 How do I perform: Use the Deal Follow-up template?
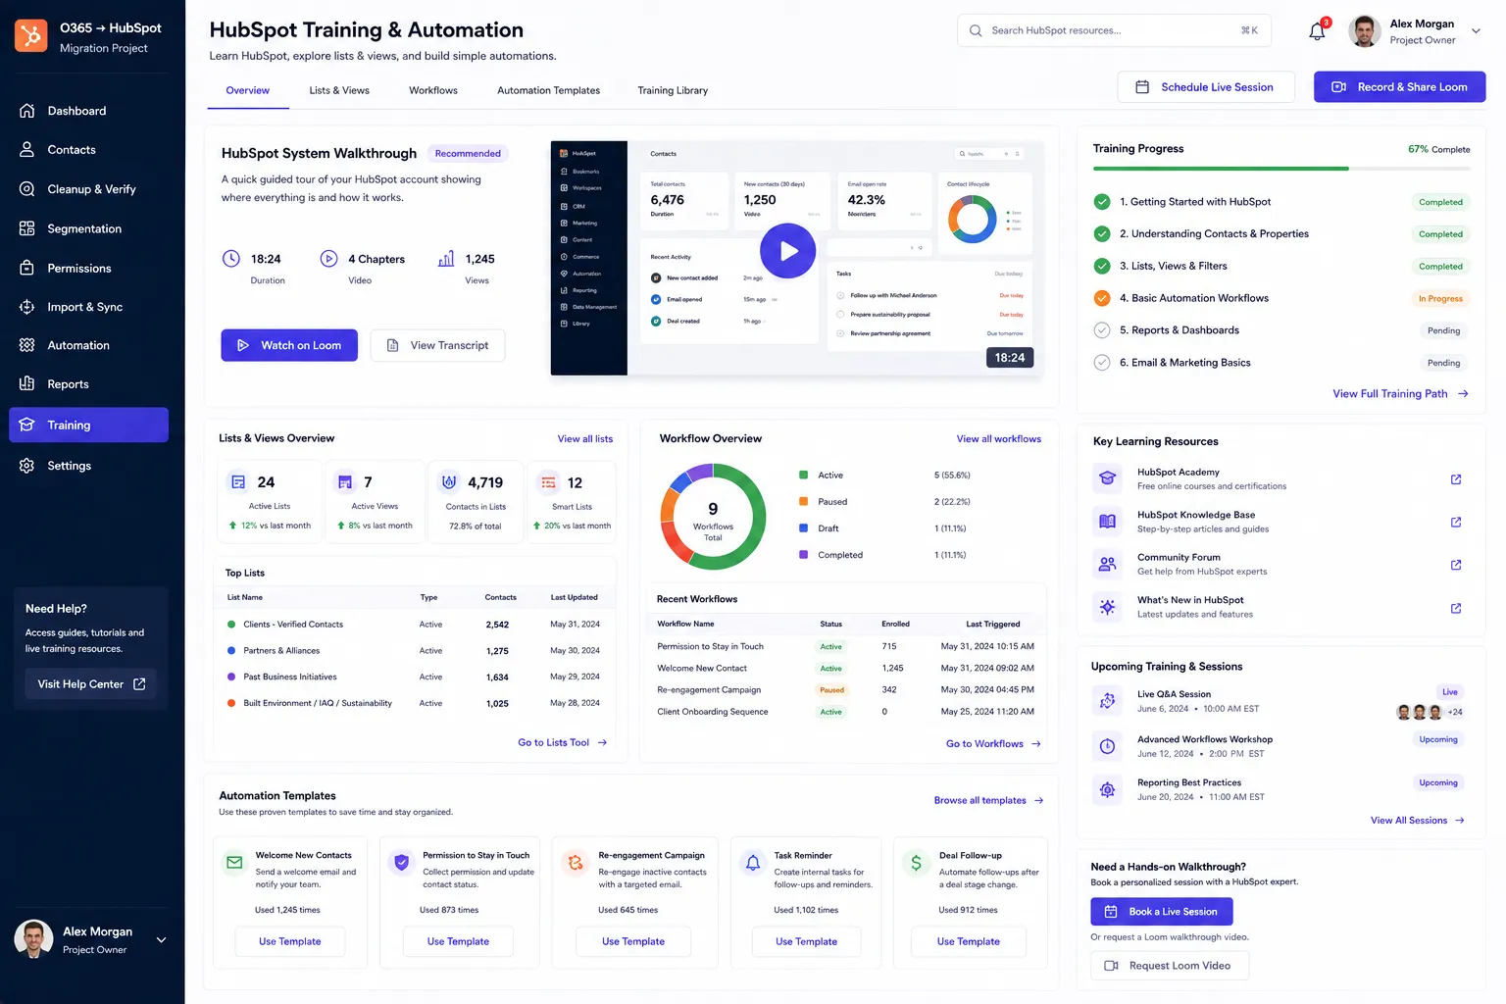[968, 941]
